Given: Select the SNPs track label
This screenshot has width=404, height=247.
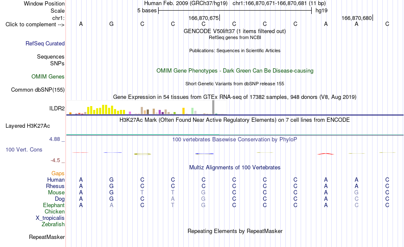Looking at the screenshot, I should coord(57,63).
